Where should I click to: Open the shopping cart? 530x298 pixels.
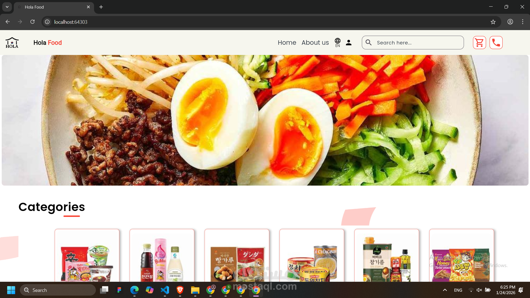[x=479, y=43]
